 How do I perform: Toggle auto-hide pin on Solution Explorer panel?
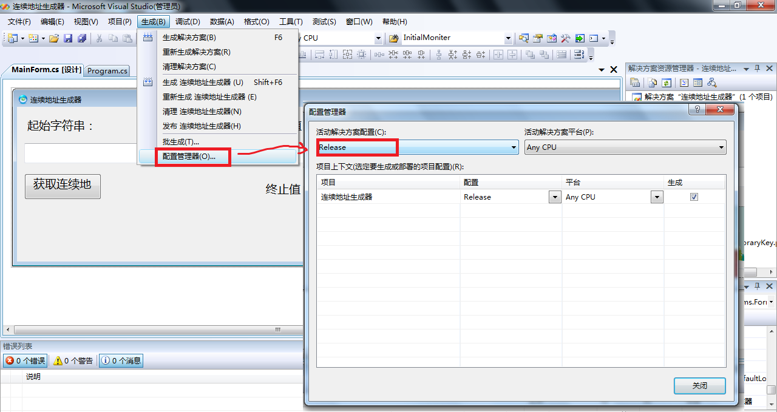pyautogui.click(x=757, y=68)
